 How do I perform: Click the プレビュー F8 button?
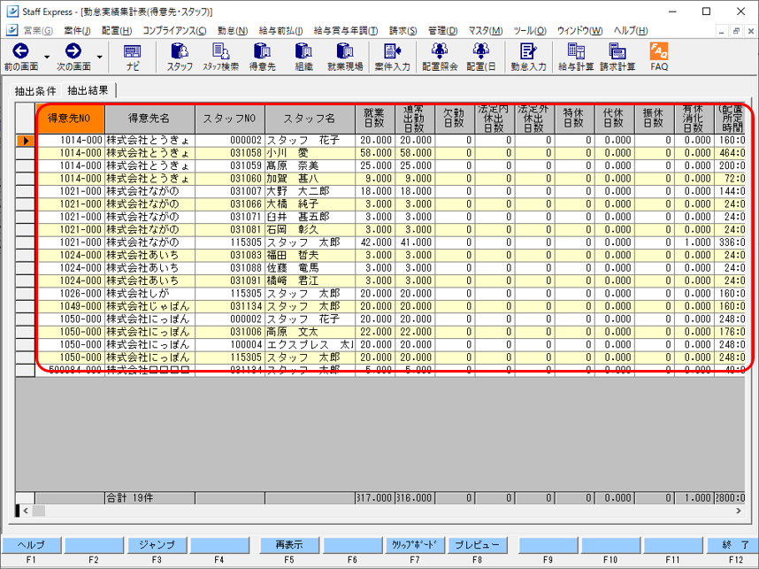[478, 545]
